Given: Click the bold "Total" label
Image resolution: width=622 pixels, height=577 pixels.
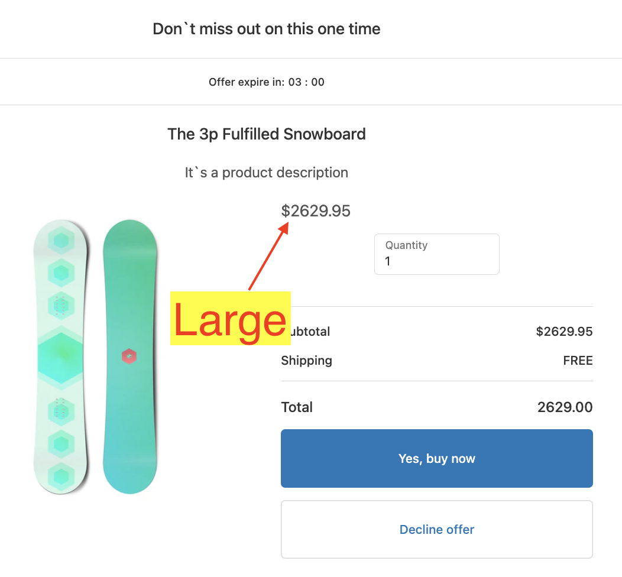Looking at the screenshot, I should 297,407.
